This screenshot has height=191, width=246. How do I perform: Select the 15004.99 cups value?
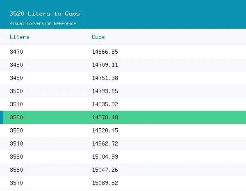(x=105, y=157)
